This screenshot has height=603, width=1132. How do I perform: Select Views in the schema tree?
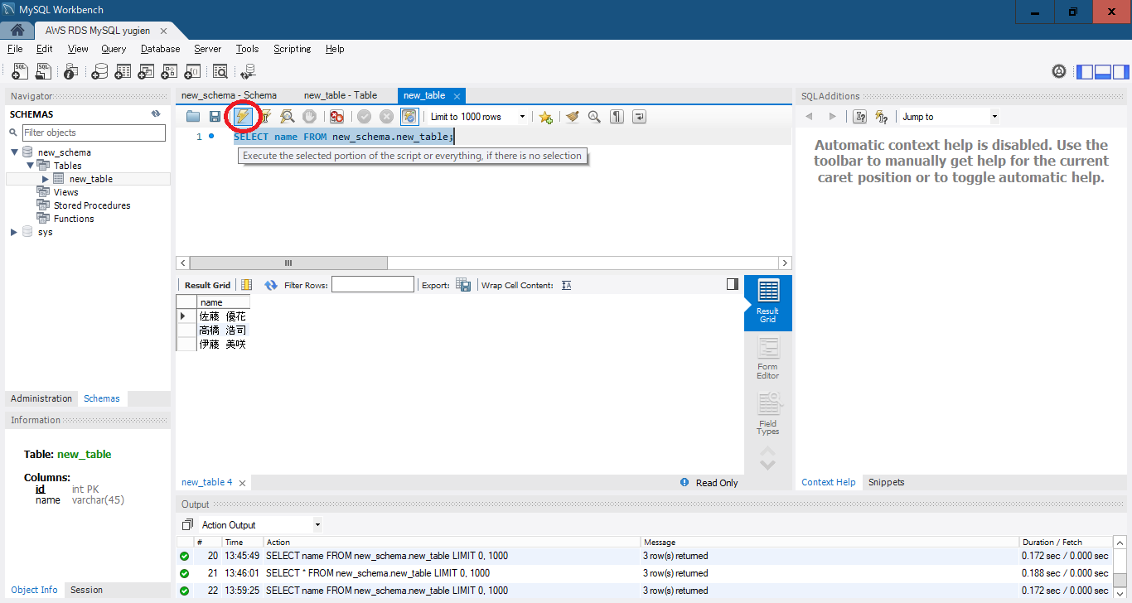tap(66, 192)
